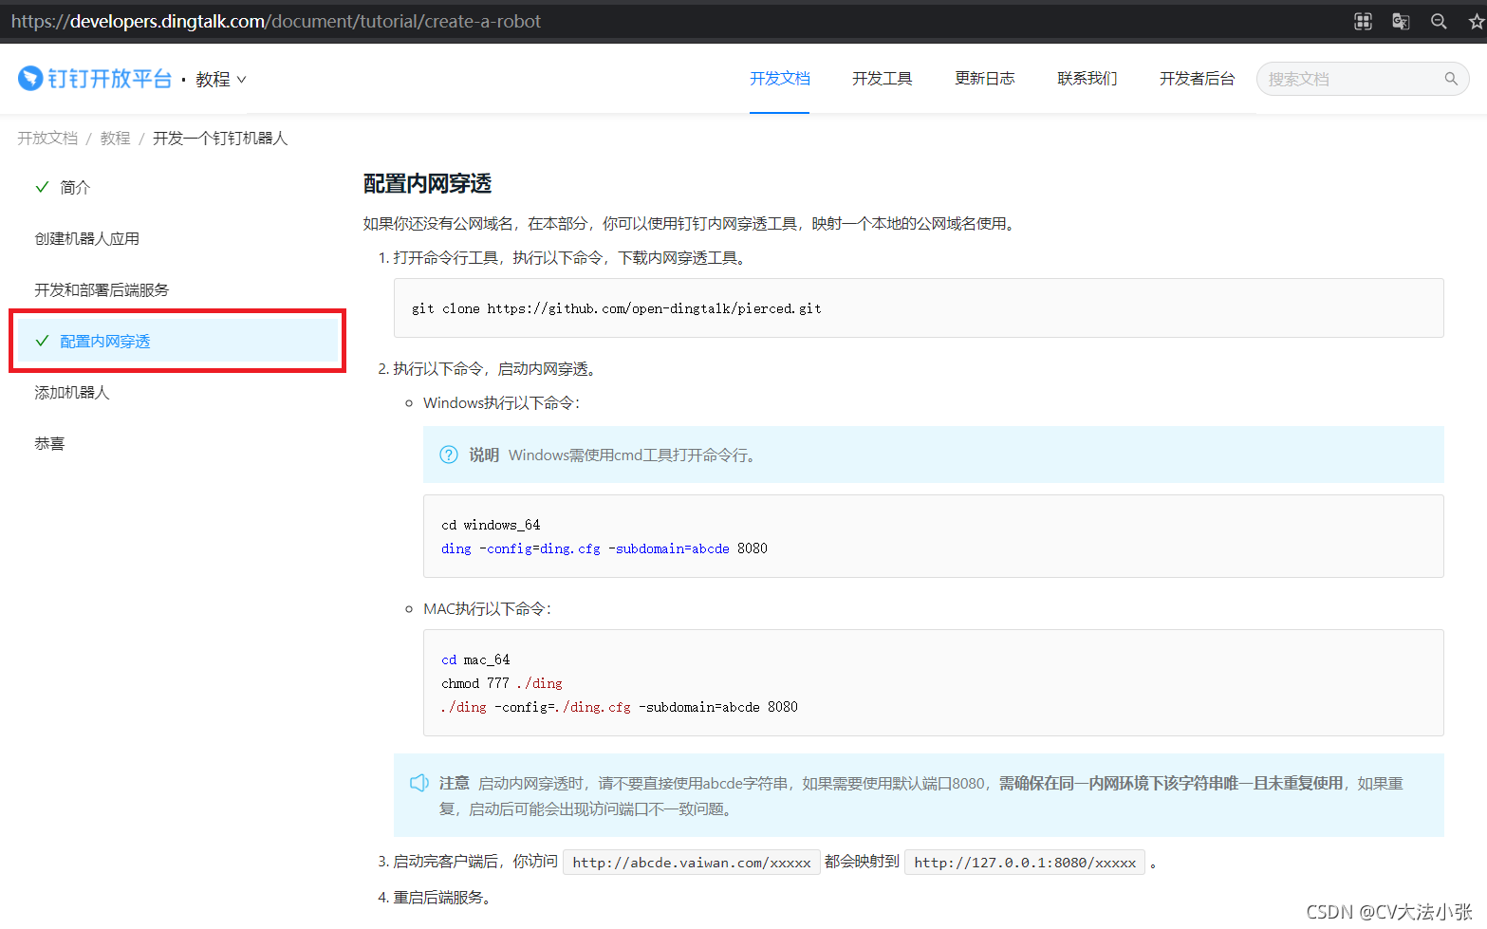Click the search magnifier icon in 搜索文档 box
The height and width of the screenshot is (929, 1487).
1451,79
